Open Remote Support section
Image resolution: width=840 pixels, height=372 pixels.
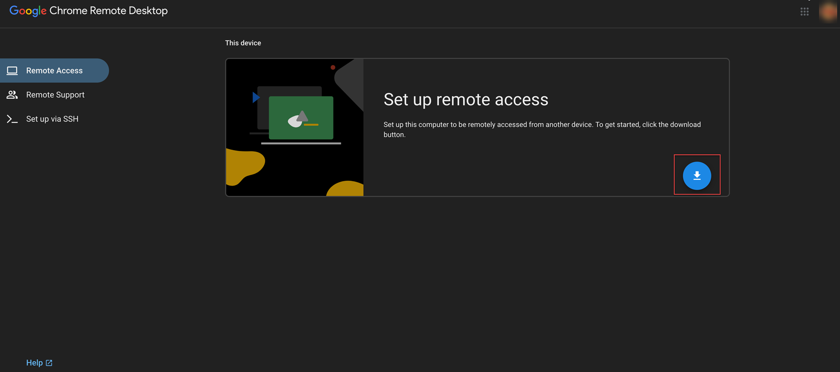click(54, 95)
